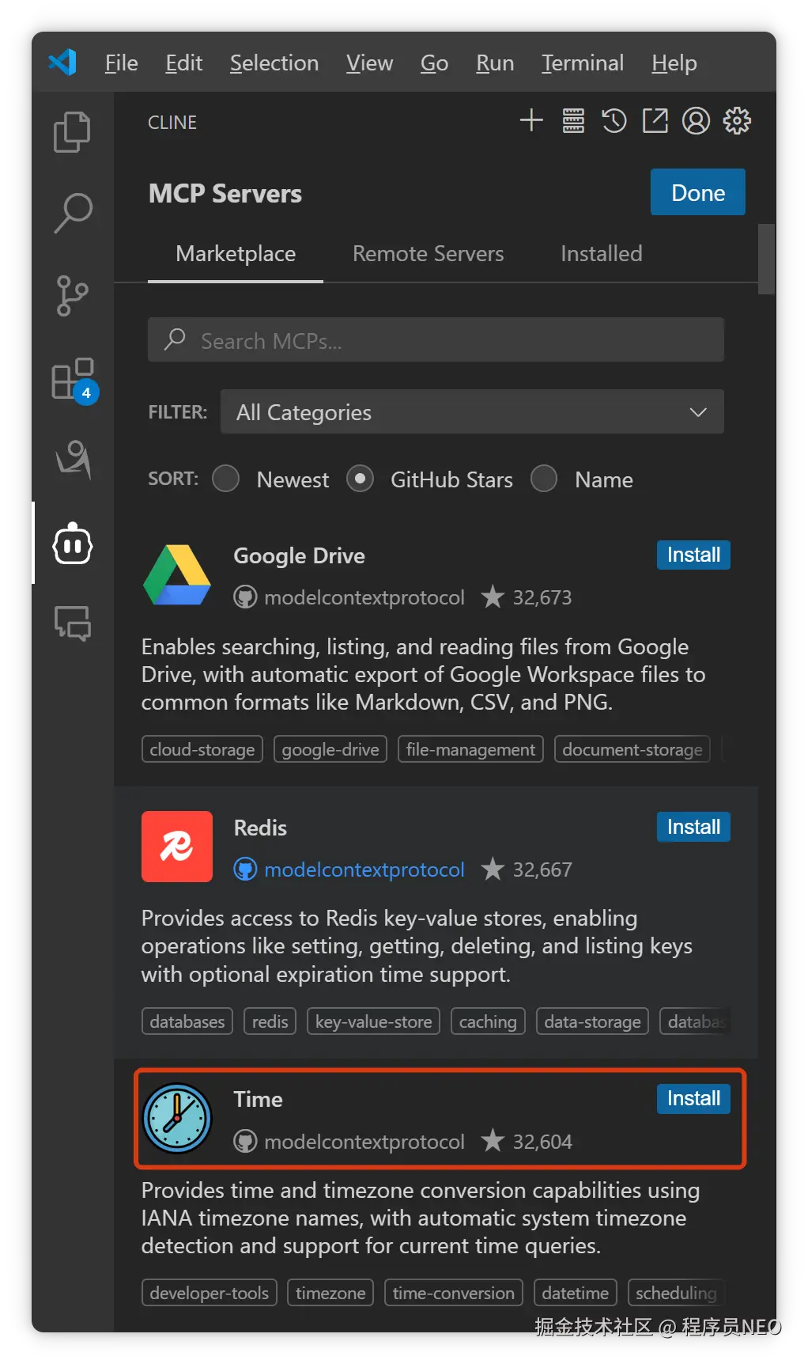Image resolution: width=808 pixels, height=1364 pixels.
Task: Open modelcontextprotocol link on Time card
Action: [x=364, y=1142]
